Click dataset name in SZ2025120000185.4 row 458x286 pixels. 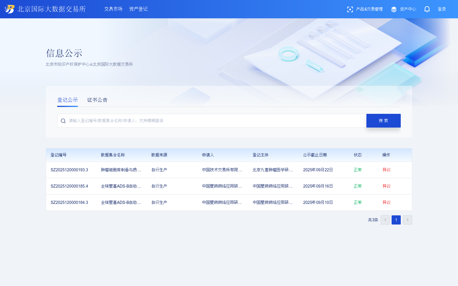coord(121,186)
